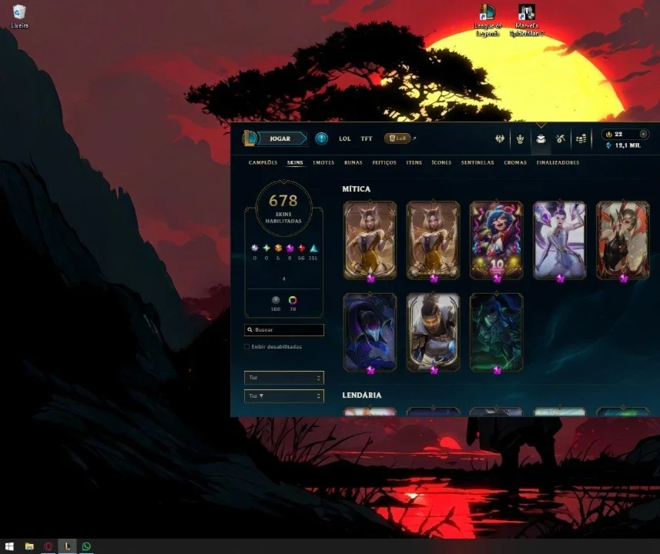Image resolution: width=660 pixels, height=554 pixels.
Task: Open the laurel emblem icon beside the collection icon
Action: [521, 138]
